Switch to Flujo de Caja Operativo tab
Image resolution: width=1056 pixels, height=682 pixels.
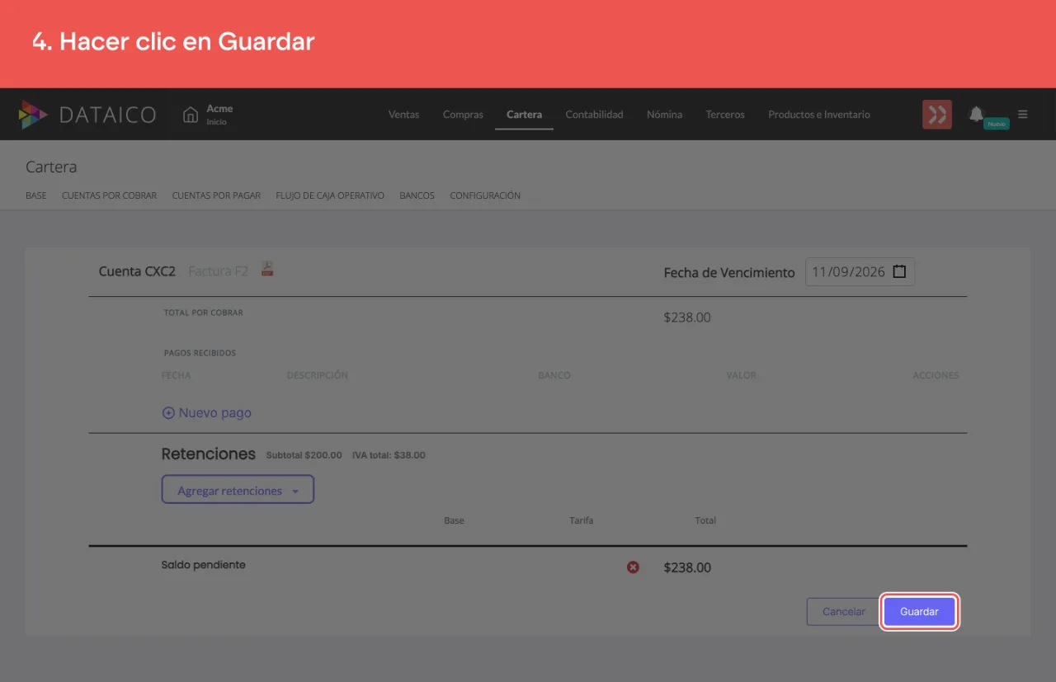[330, 196]
